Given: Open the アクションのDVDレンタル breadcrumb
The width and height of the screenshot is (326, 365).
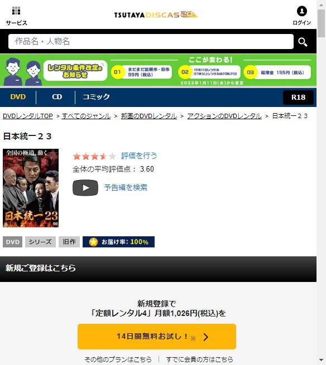Looking at the screenshot, I should [x=224, y=116].
